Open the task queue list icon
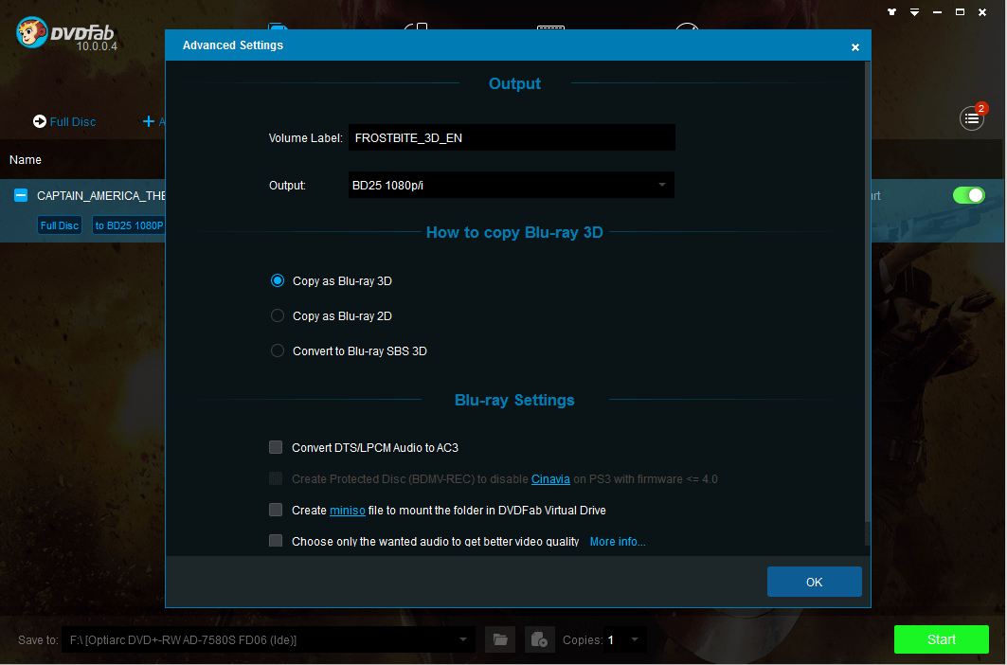Image resolution: width=1007 pixels, height=665 pixels. click(972, 118)
